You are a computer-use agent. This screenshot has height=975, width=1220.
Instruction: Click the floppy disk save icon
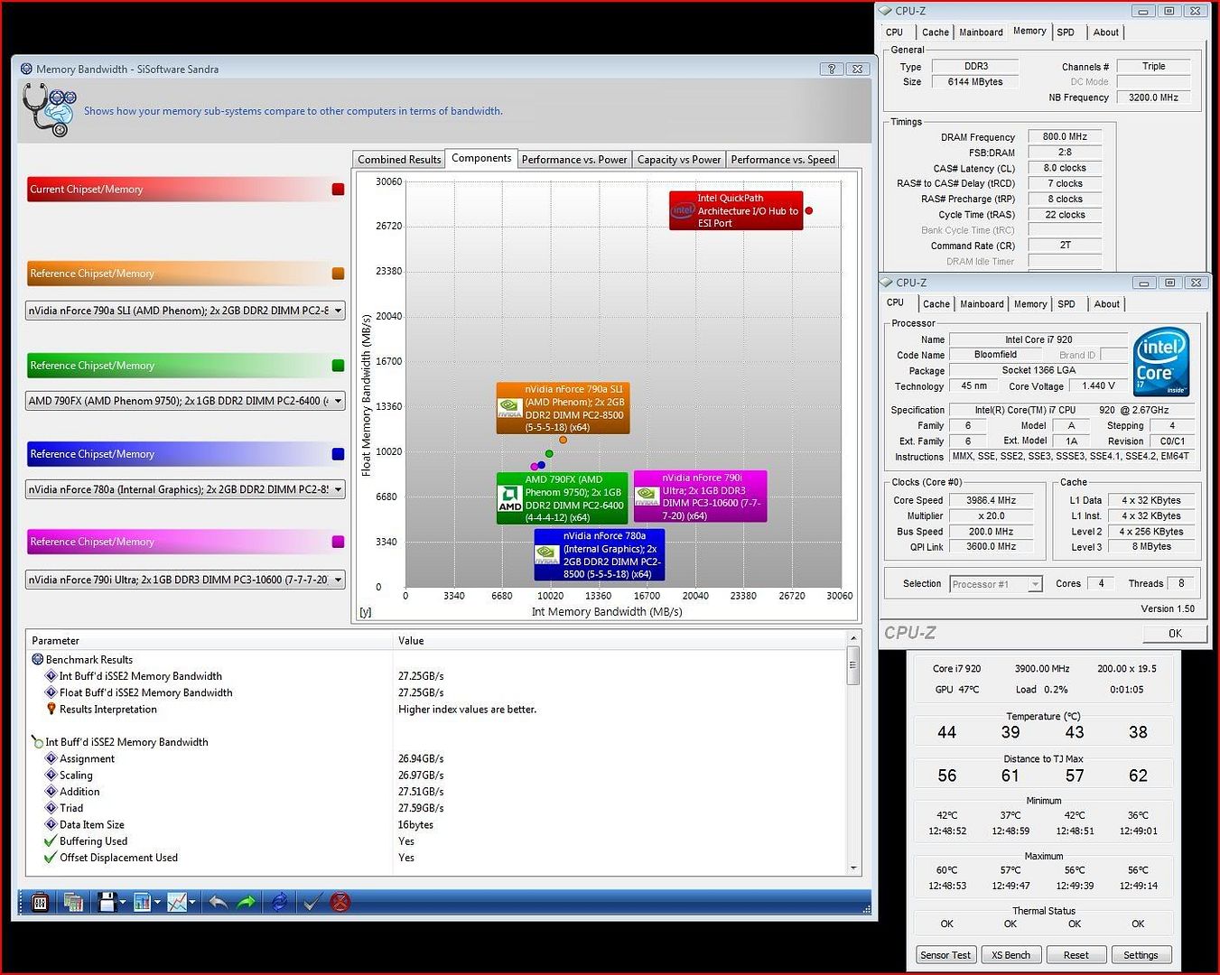pos(107,902)
